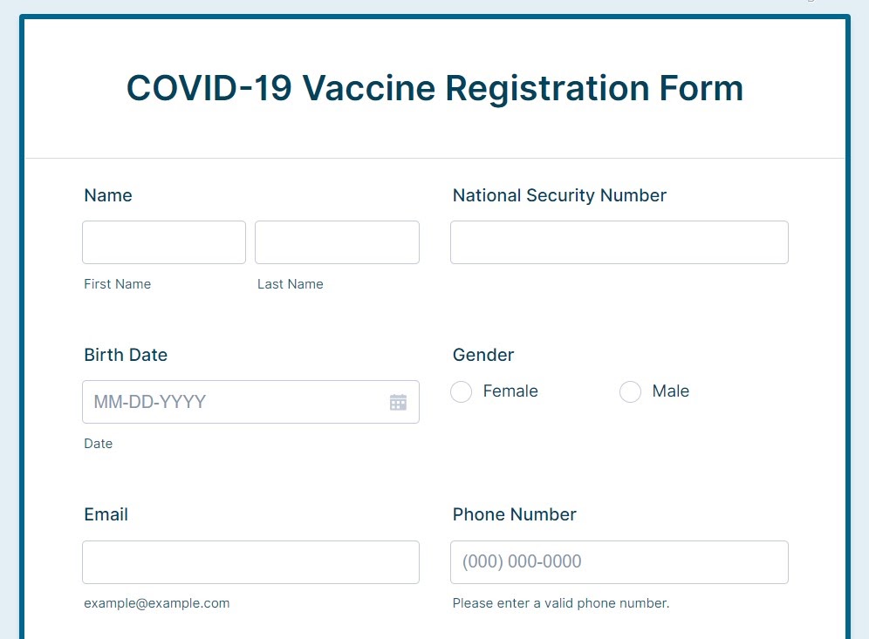Image resolution: width=869 pixels, height=639 pixels.
Task: Focus the MM-DD-YYYY date input box
Action: [x=236, y=402]
